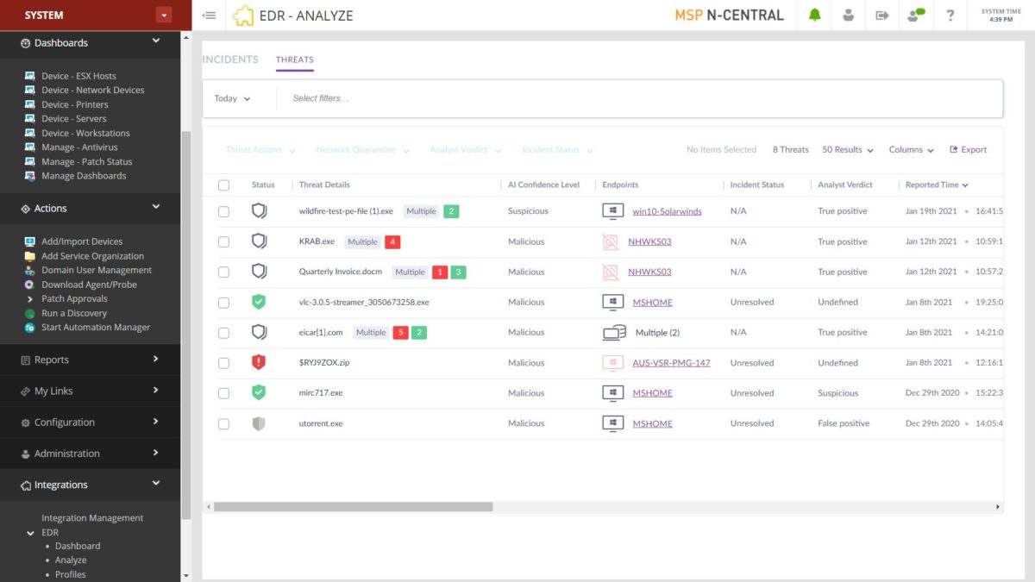Click the shield status icon for KRAB.exe
This screenshot has width=1035, height=582.
(x=259, y=241)
